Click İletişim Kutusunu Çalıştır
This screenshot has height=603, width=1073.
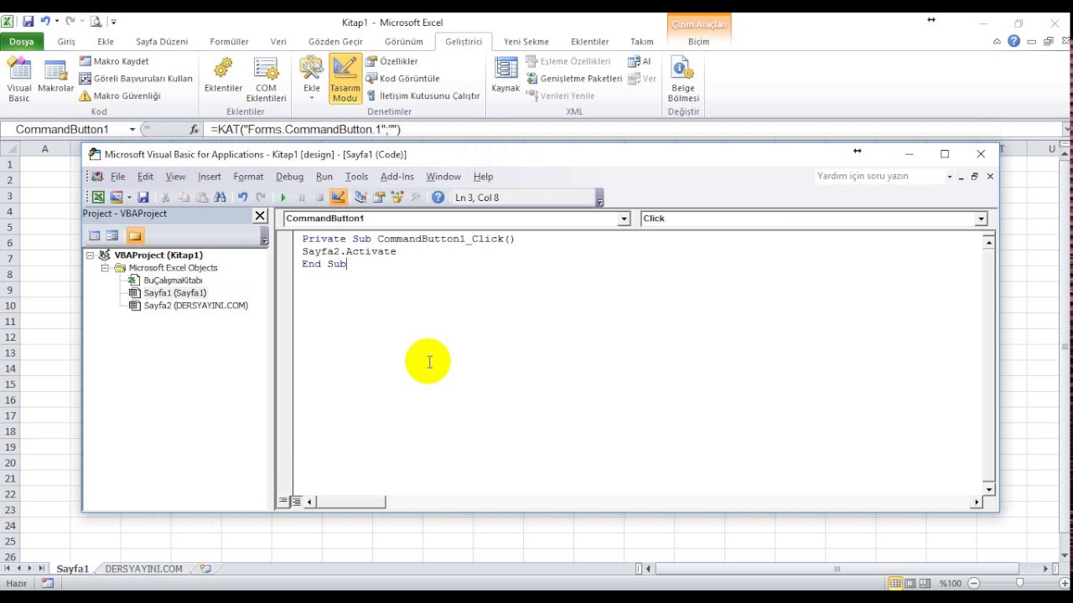(423, 96)
